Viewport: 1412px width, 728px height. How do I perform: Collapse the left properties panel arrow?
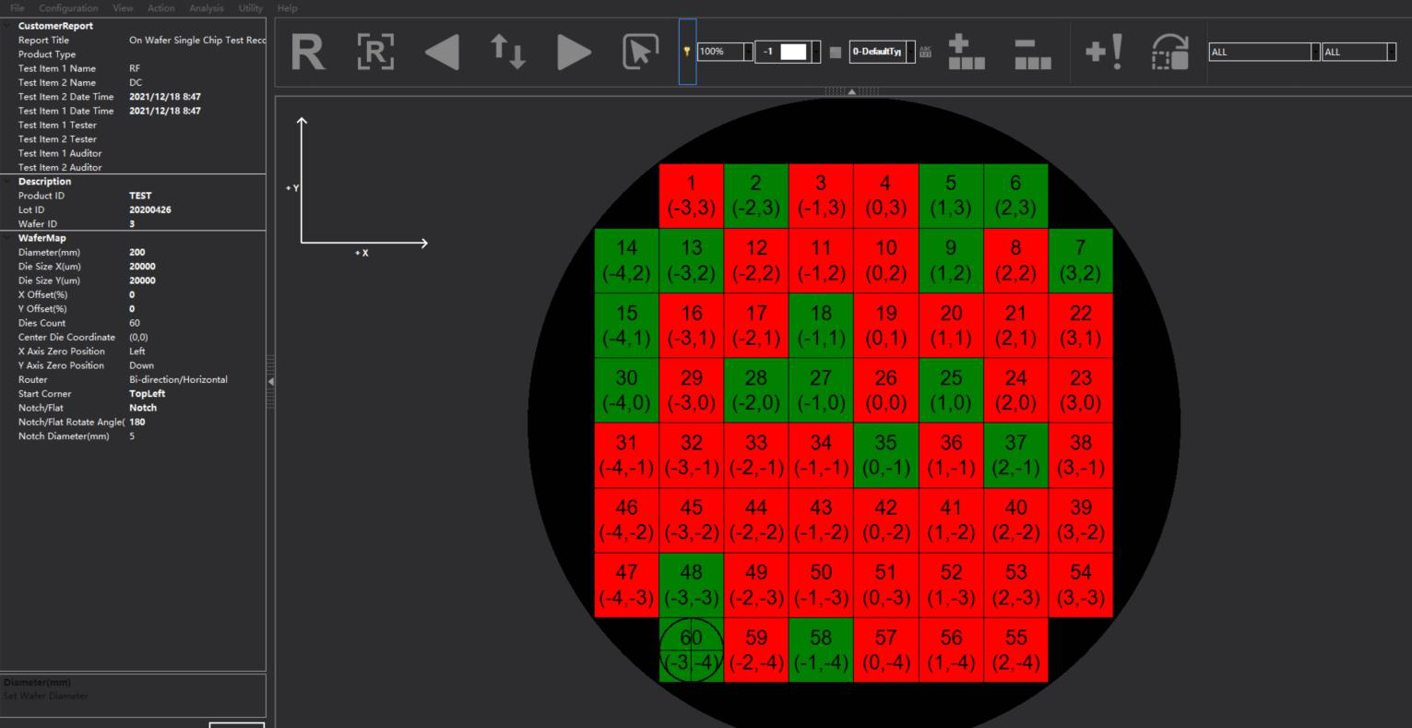270,381
